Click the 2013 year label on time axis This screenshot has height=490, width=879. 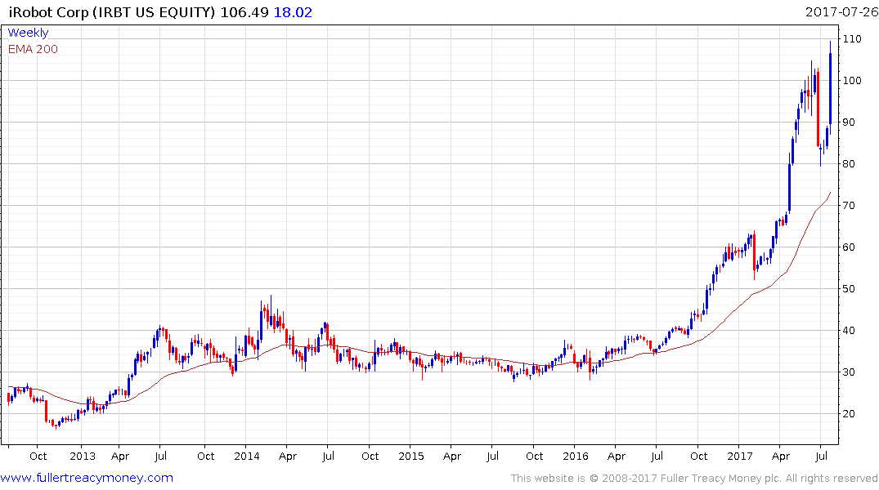click(83, 456)
